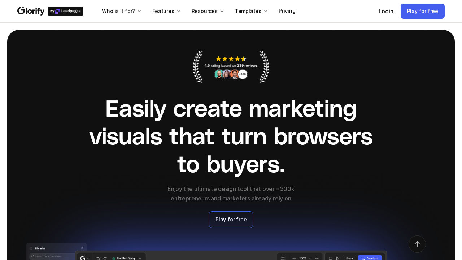Click the Login link

click(x=386, y=11)
